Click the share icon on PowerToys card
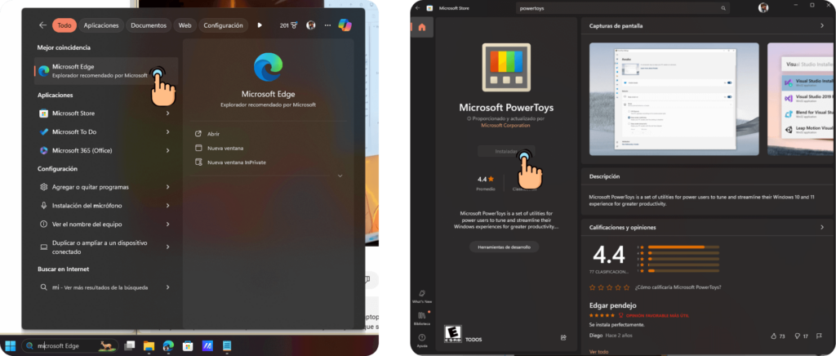The image size is (836, 356). click(x=563, y=337)
